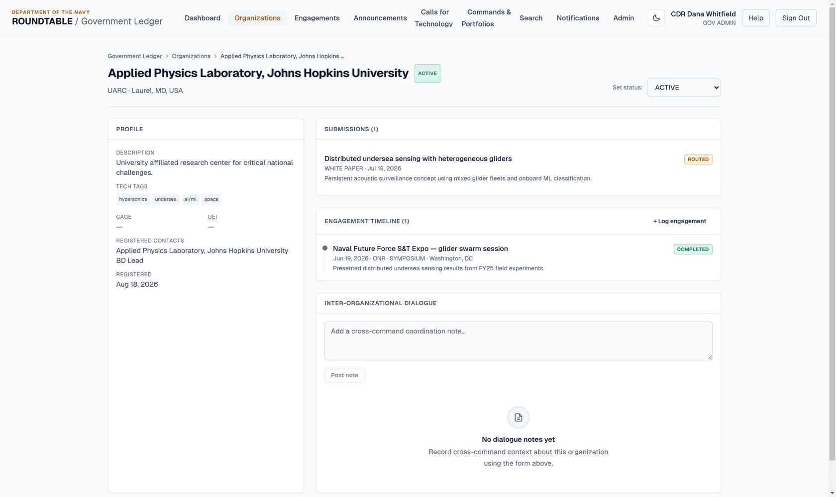Click the SUBMISSIONS (1) panel header
The width and height of the screenshot is (836, 497).
click(351, 129)
